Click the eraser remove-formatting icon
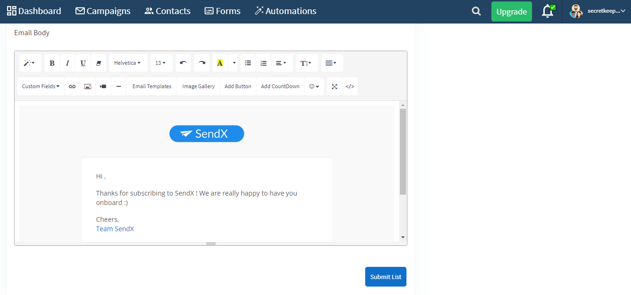Viewport: 631px width, 295px height. (x=98, y=63)
